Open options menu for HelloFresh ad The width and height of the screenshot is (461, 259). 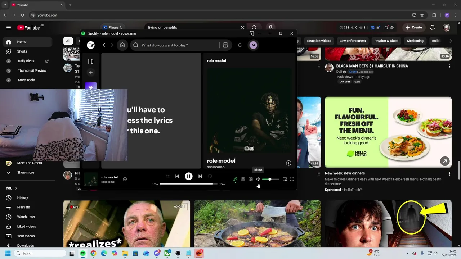click(449, 174)
